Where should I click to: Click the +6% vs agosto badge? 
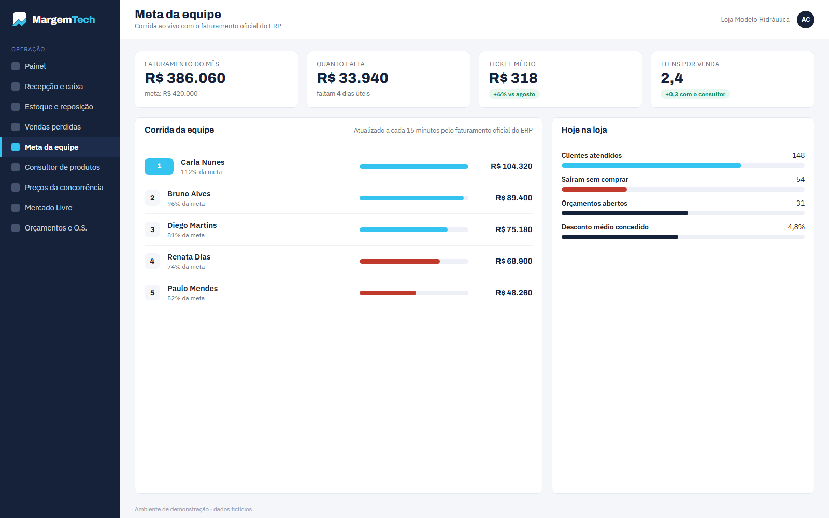click(514, 94)
